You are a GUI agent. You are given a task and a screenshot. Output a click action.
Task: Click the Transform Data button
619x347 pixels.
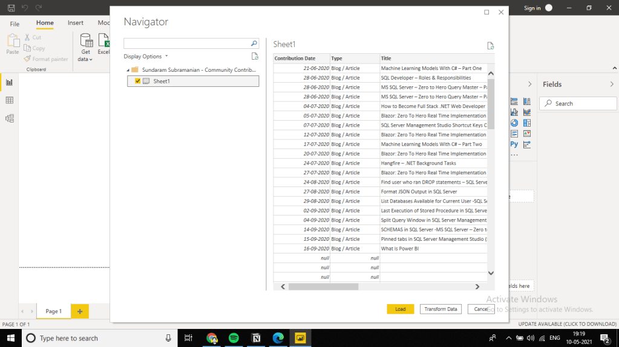[441, 309]
